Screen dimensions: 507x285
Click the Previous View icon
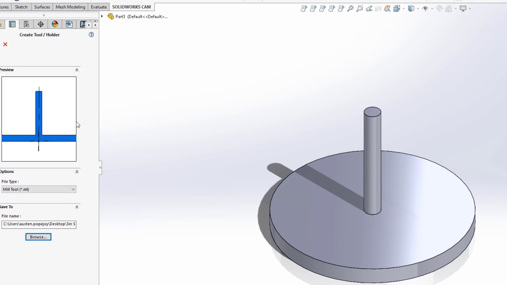[x=369, y=8]
